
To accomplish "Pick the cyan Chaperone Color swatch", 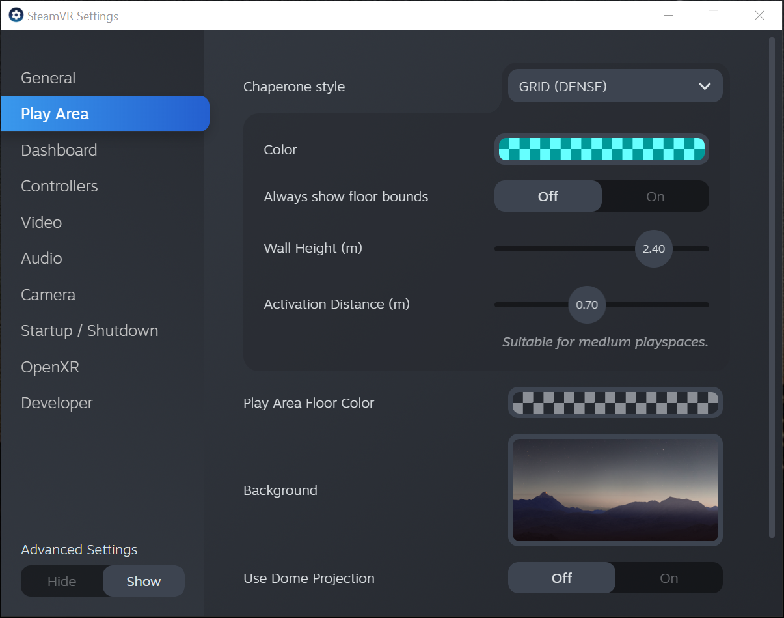I will click(x=602, y=149).
